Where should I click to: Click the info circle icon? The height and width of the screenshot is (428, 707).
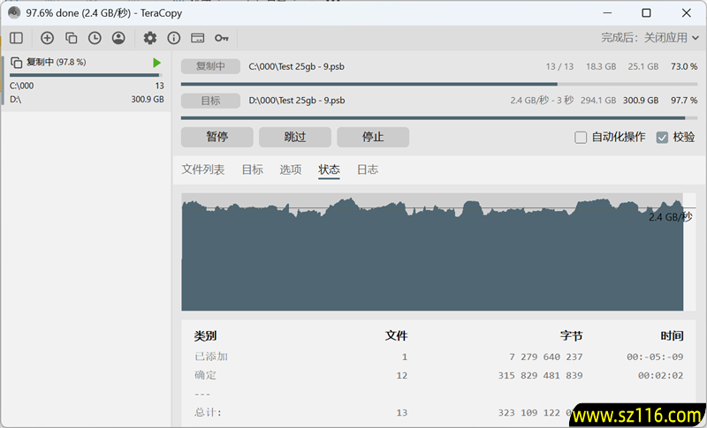pos(173,38)
